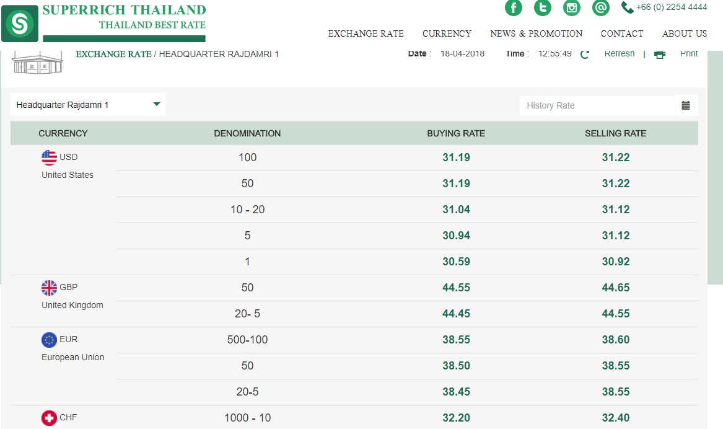
Task: Click the Print link
Action: pyautogui.click(x=689, y=53)
